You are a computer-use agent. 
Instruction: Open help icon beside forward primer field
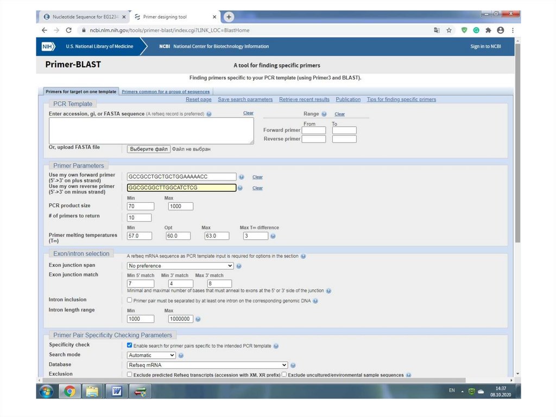pyautogui.click(x=242, y=177)
